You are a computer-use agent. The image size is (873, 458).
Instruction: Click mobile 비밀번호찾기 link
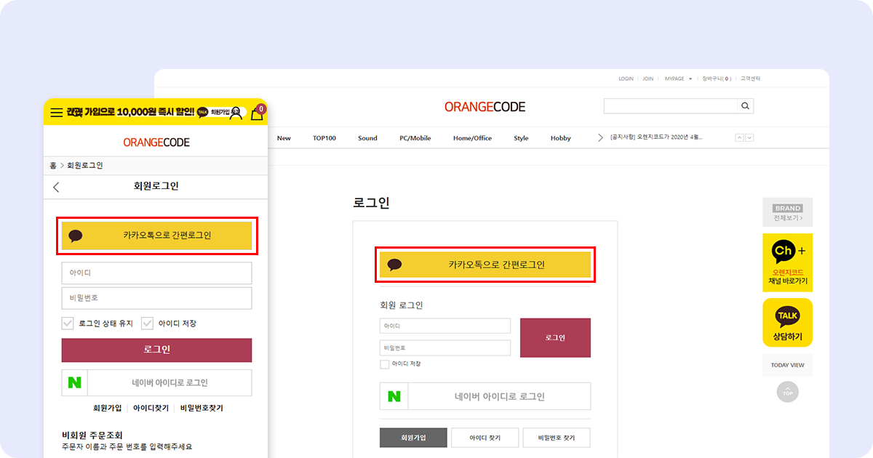pos(202,409)
